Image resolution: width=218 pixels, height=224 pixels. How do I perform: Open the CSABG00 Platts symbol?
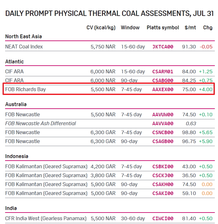pos(163,80)
